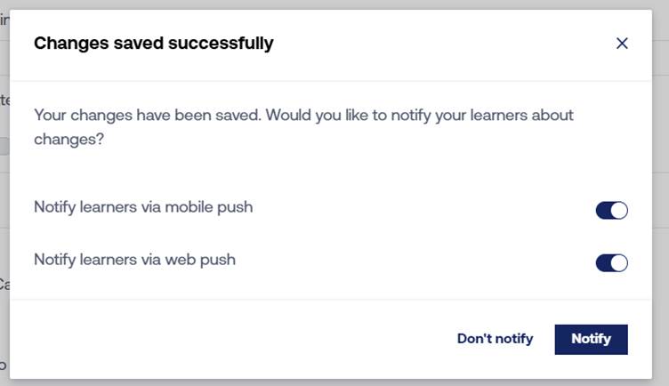Screen dimensions: 669x386
Task: Dismiss the dialog with the X icon
Action: click(x=622, y=44)
